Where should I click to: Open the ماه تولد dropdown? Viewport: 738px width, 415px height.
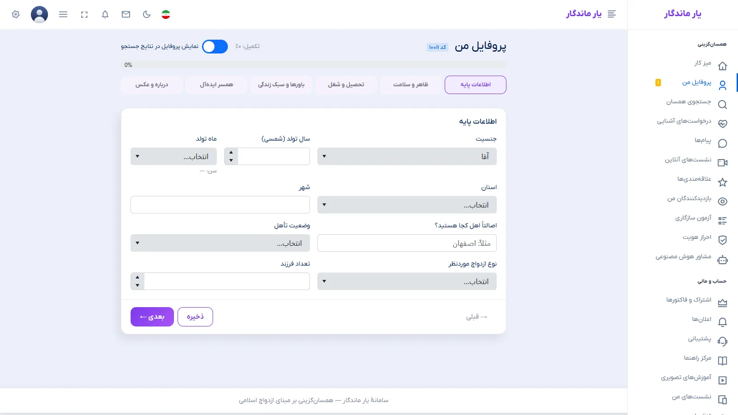(x=173, y=156)
